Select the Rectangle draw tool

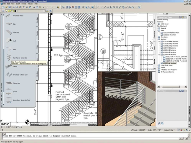click(117, 8)
